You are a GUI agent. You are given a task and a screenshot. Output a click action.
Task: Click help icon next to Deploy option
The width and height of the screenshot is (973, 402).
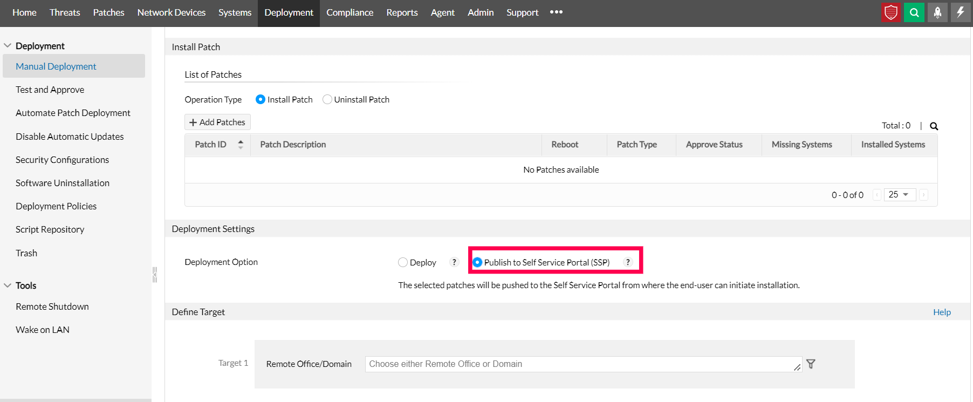pos(454,262)
